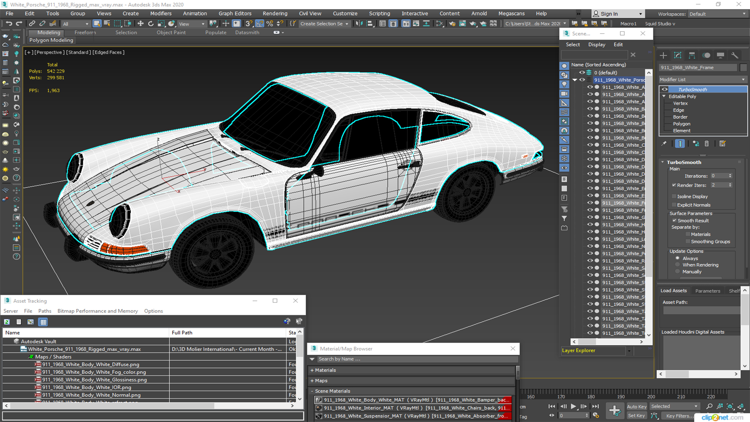Check the Isoline Display option
Image resolution: width=750 pixels, height=422 pixels.
pyautogui.click(x=674, y=197)
